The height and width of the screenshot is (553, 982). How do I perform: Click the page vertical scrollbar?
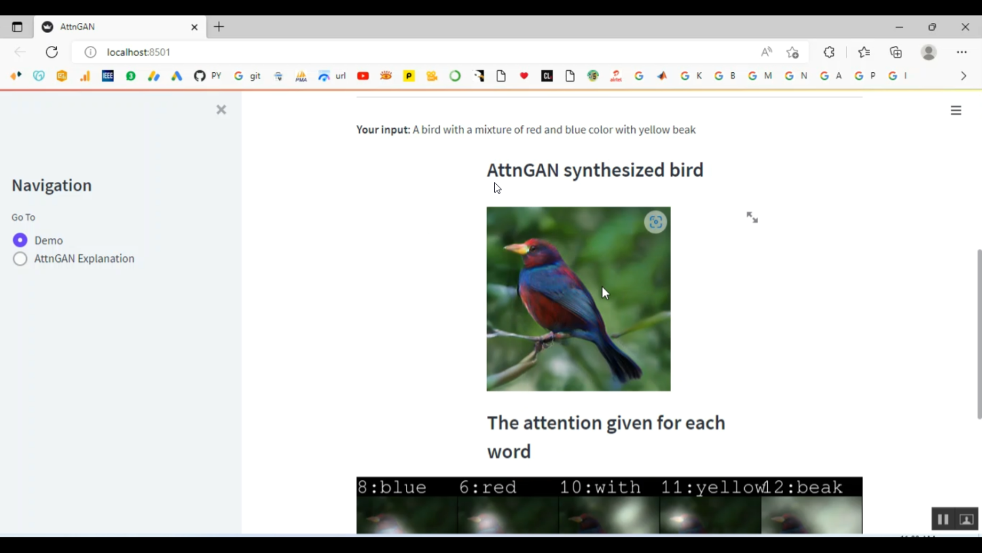[x=979, y=334]
